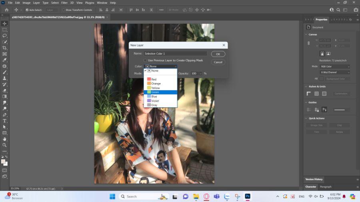360x202 pixels.
Task: Collapse the Quick Actions section
Action: [306, 119]
